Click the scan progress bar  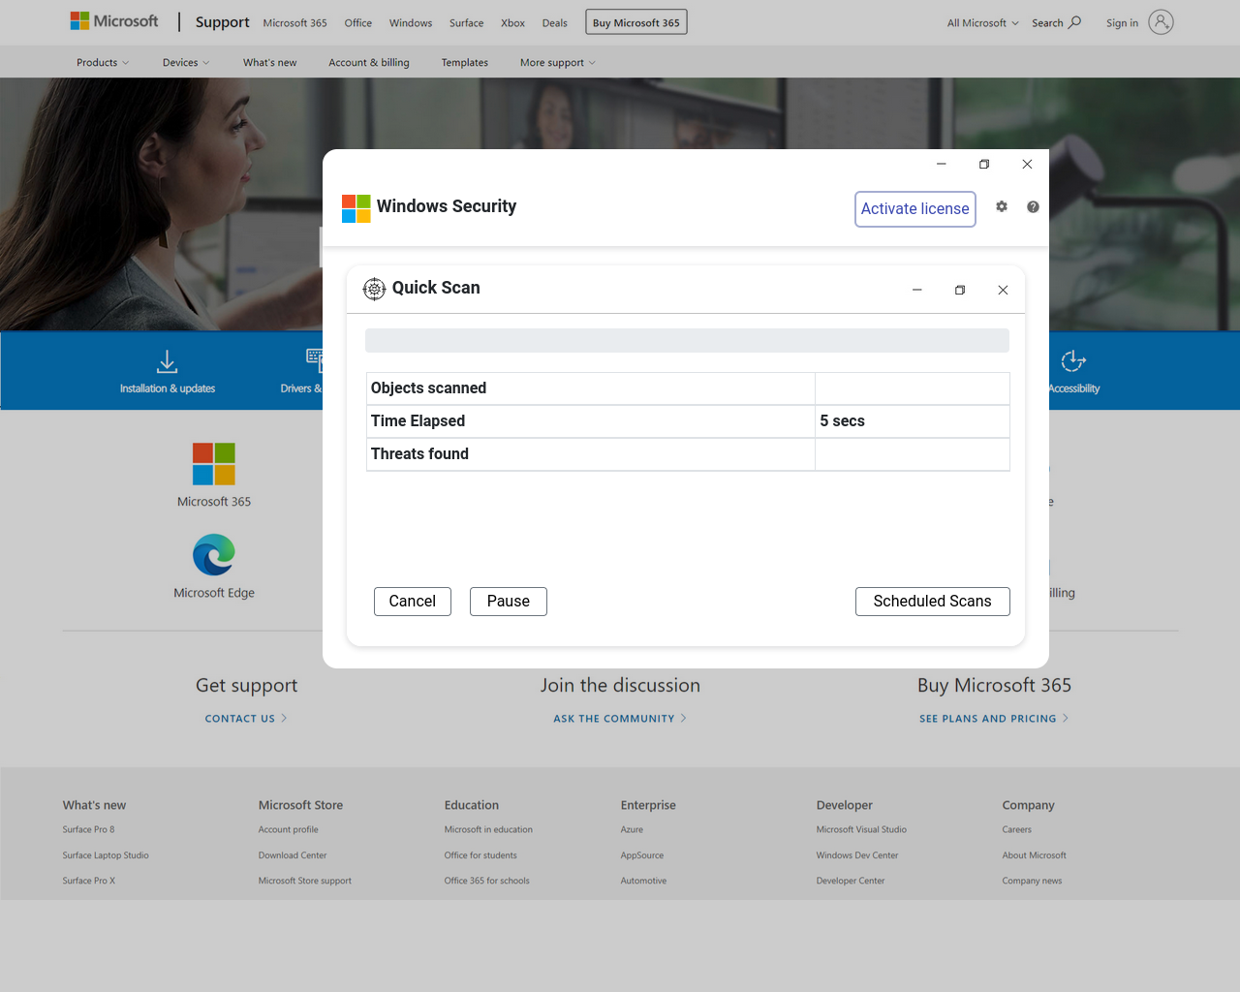point(687,340)
